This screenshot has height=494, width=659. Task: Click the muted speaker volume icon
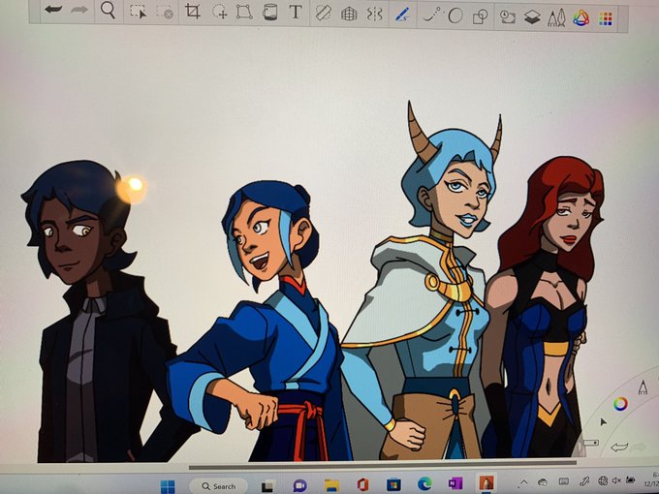tap(616, 479)
